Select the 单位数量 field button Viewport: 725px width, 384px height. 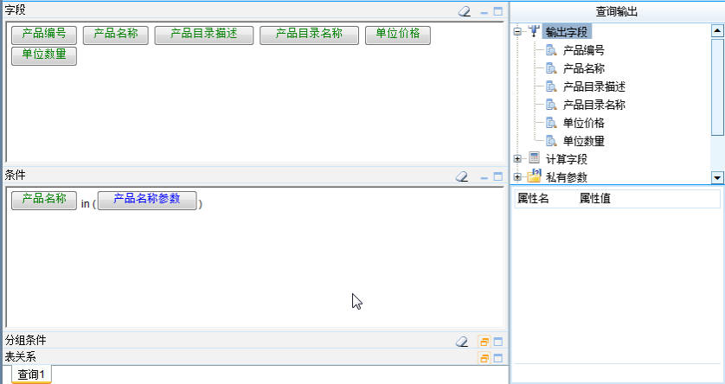click(44, 56)
